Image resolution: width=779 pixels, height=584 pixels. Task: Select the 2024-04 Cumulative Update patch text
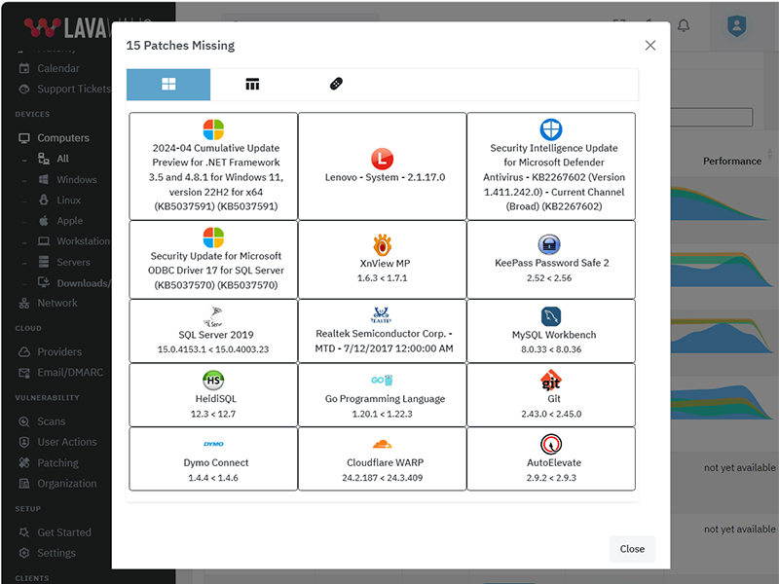[x=216, y=177]
